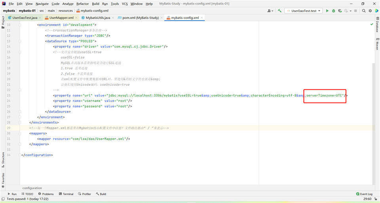Click fold end marker at line 26
The image size is (380, 203).
(x=20, y=112)
